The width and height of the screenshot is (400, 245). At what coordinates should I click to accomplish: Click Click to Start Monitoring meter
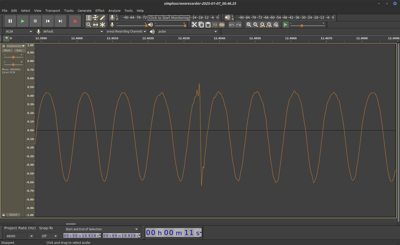pyautogui.click(x=169, y=18)
